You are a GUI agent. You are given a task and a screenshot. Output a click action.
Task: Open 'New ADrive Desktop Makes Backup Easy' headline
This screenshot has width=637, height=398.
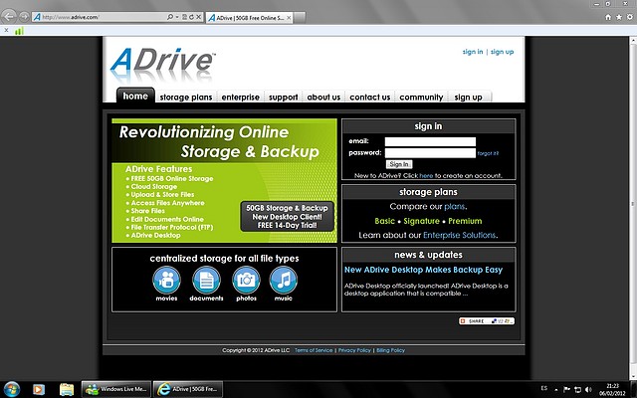(x=423, y=270)
